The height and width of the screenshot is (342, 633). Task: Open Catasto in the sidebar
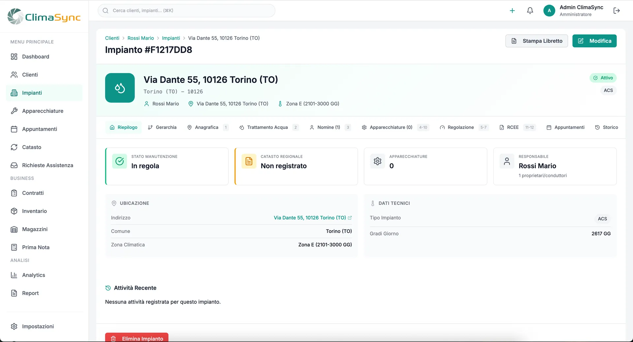[44, 147]
